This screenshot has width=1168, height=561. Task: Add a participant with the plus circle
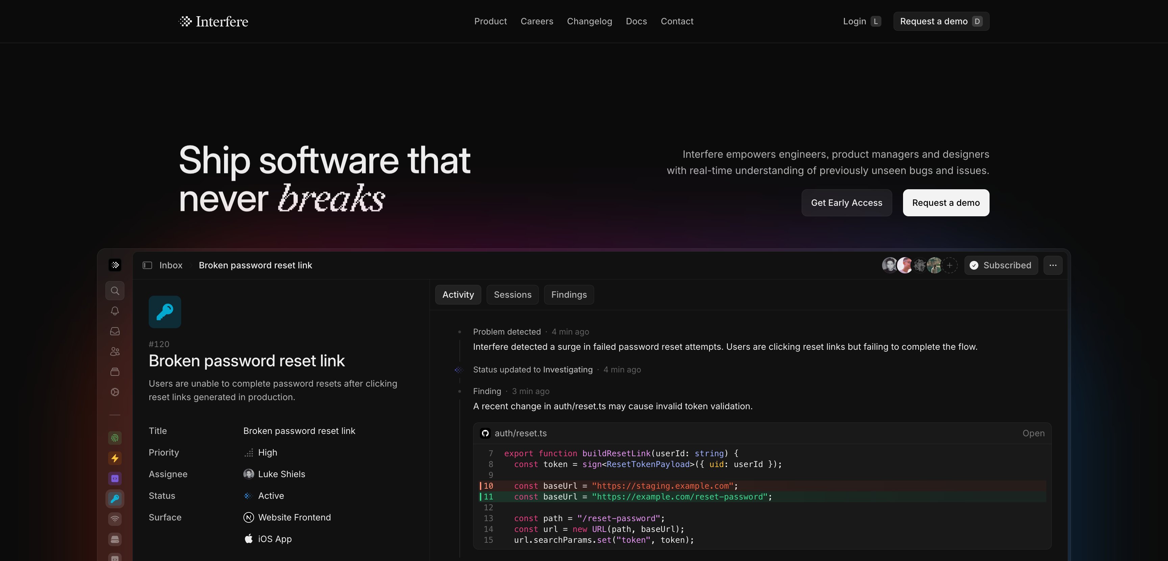coord(949,265)
